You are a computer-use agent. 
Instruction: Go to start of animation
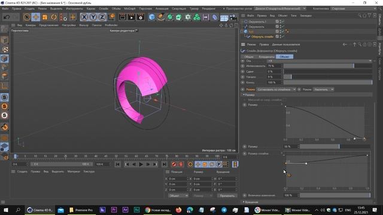[x=117, y=164]
